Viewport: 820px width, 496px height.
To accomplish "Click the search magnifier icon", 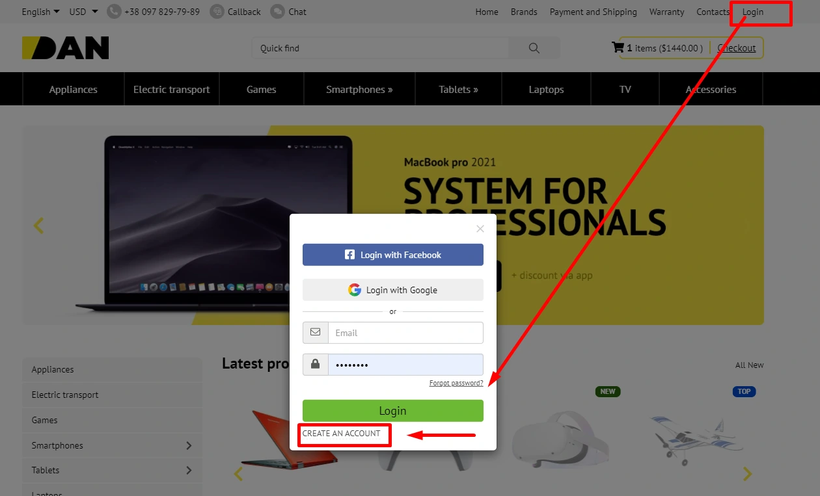I will (x=534, y=48).
